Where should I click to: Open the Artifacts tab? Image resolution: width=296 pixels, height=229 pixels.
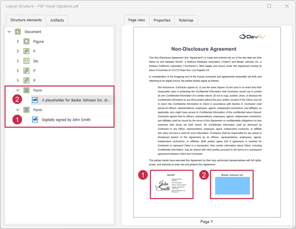pyautogui.click(x=57, y=20)
